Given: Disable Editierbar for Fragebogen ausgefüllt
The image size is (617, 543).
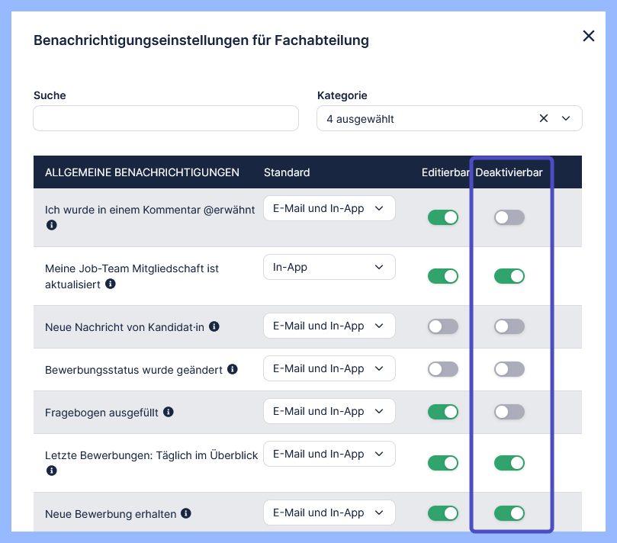Looking at the screenshot, I should [x=443, y=412].
